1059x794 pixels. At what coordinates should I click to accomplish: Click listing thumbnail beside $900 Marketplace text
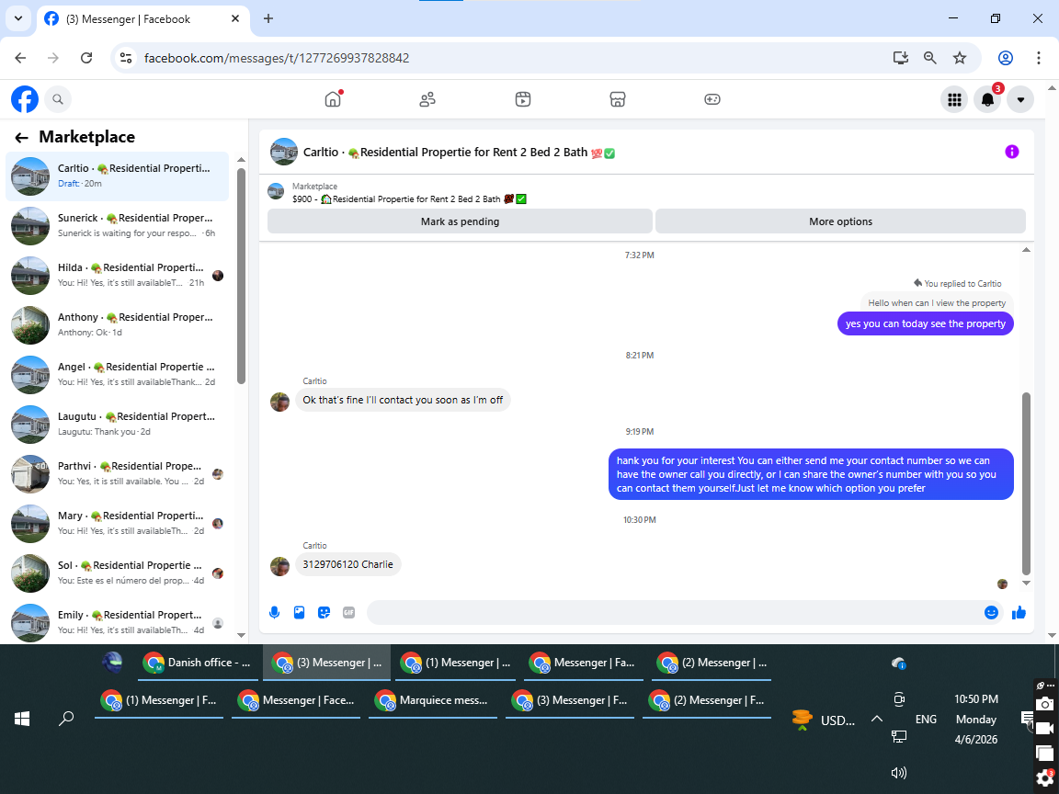click(276, 192)
